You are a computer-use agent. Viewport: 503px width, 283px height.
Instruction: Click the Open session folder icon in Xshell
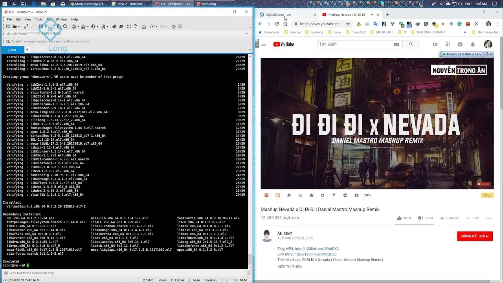(x=15, y=27)
